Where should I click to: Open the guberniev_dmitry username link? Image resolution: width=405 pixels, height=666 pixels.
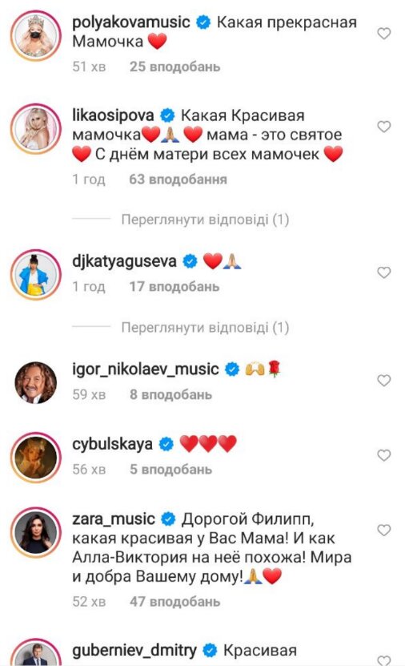pos(134,650)
